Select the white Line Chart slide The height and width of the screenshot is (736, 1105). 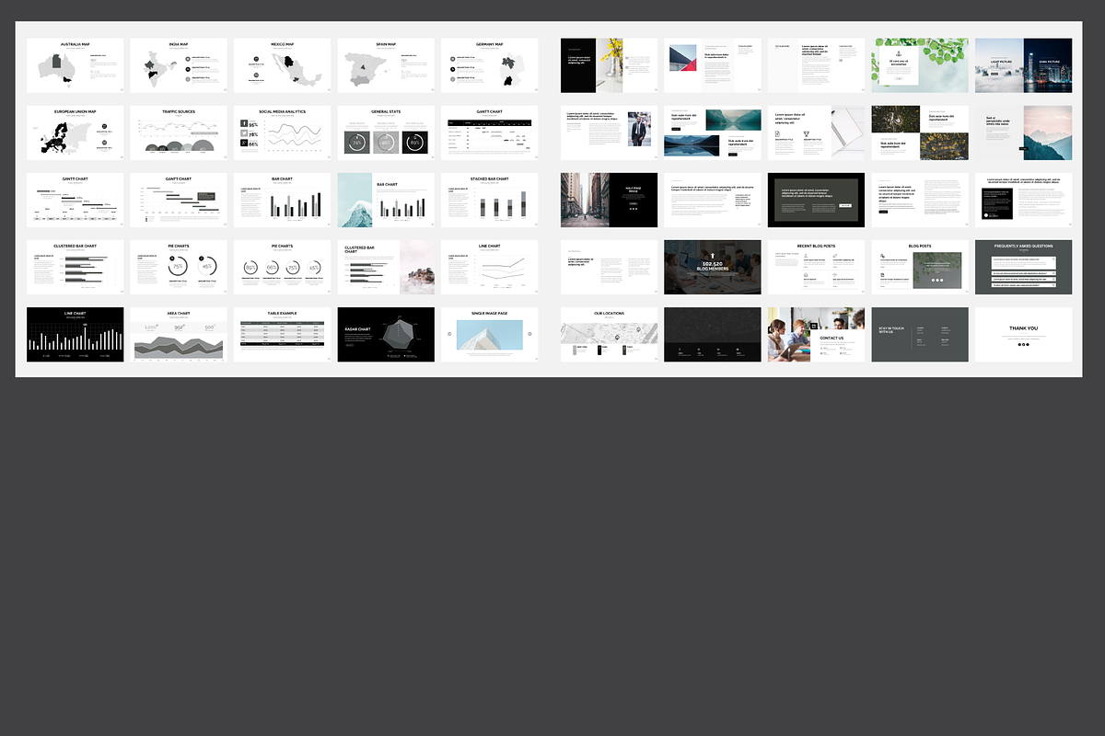pyautogui.click(x=490, y=267)
